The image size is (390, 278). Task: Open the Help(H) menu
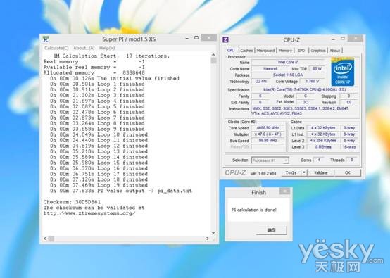click(x=107, y=48)
